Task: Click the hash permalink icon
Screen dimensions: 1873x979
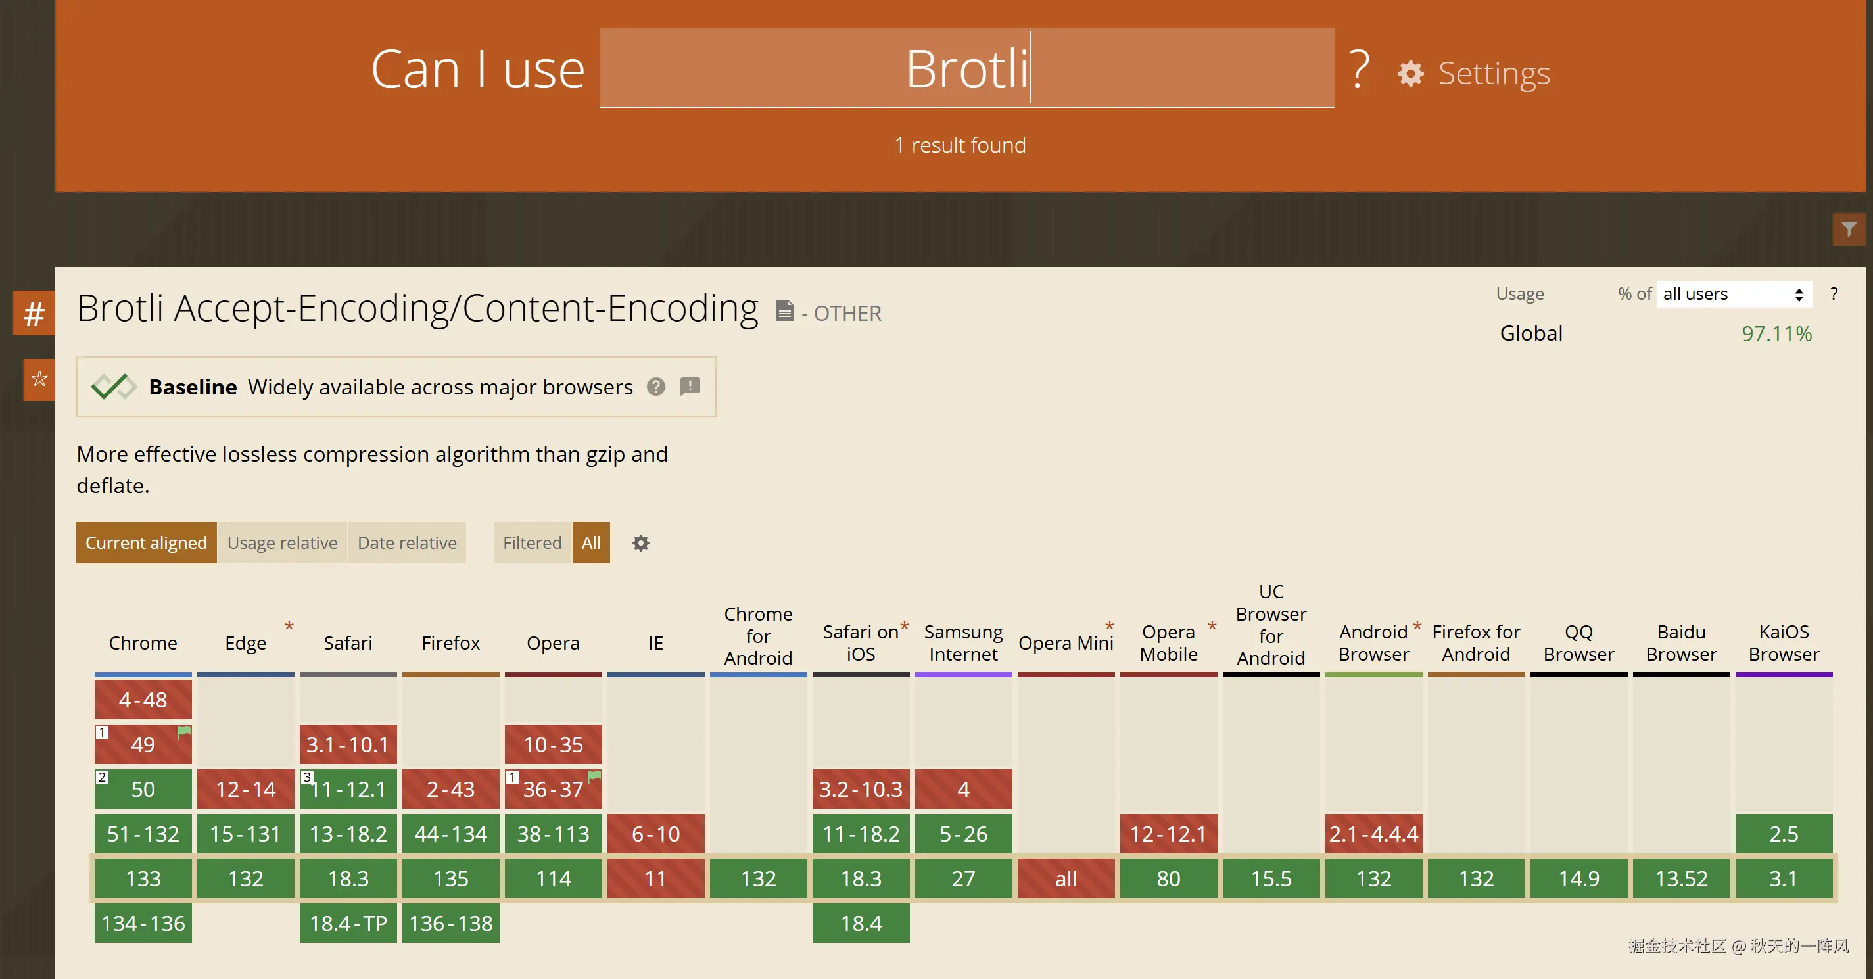Action: click(x=34, y=314)
